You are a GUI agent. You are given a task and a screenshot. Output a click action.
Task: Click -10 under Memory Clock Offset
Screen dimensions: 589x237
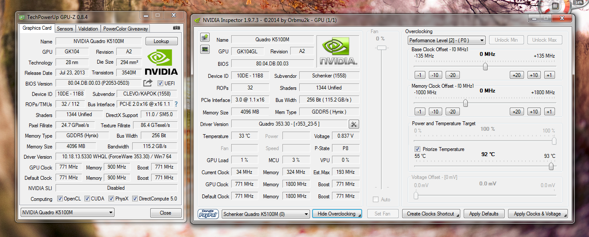pyautogui.click(x=435, y=112)
